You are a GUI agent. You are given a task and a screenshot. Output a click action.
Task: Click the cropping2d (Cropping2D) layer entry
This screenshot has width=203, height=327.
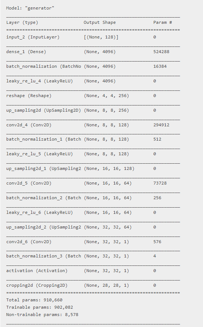click(x=37, y=285)
